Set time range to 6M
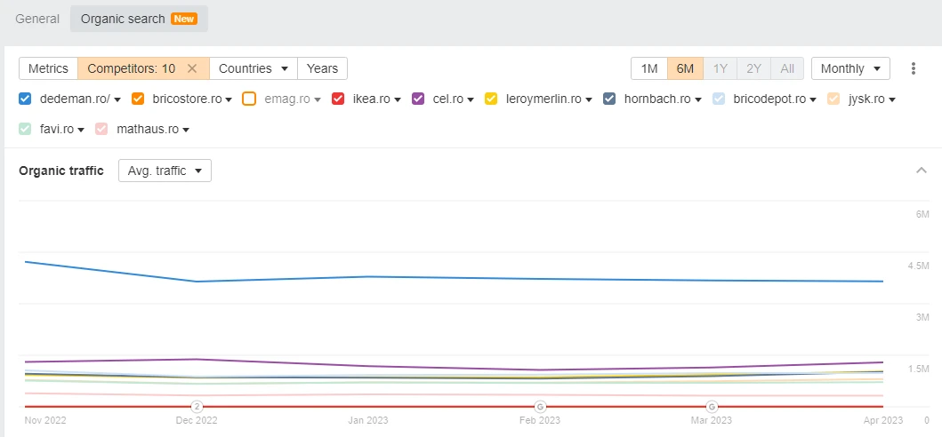 point(685,68)
